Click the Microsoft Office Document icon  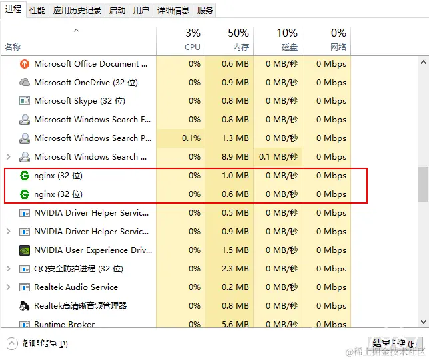[x=25, y=64]
